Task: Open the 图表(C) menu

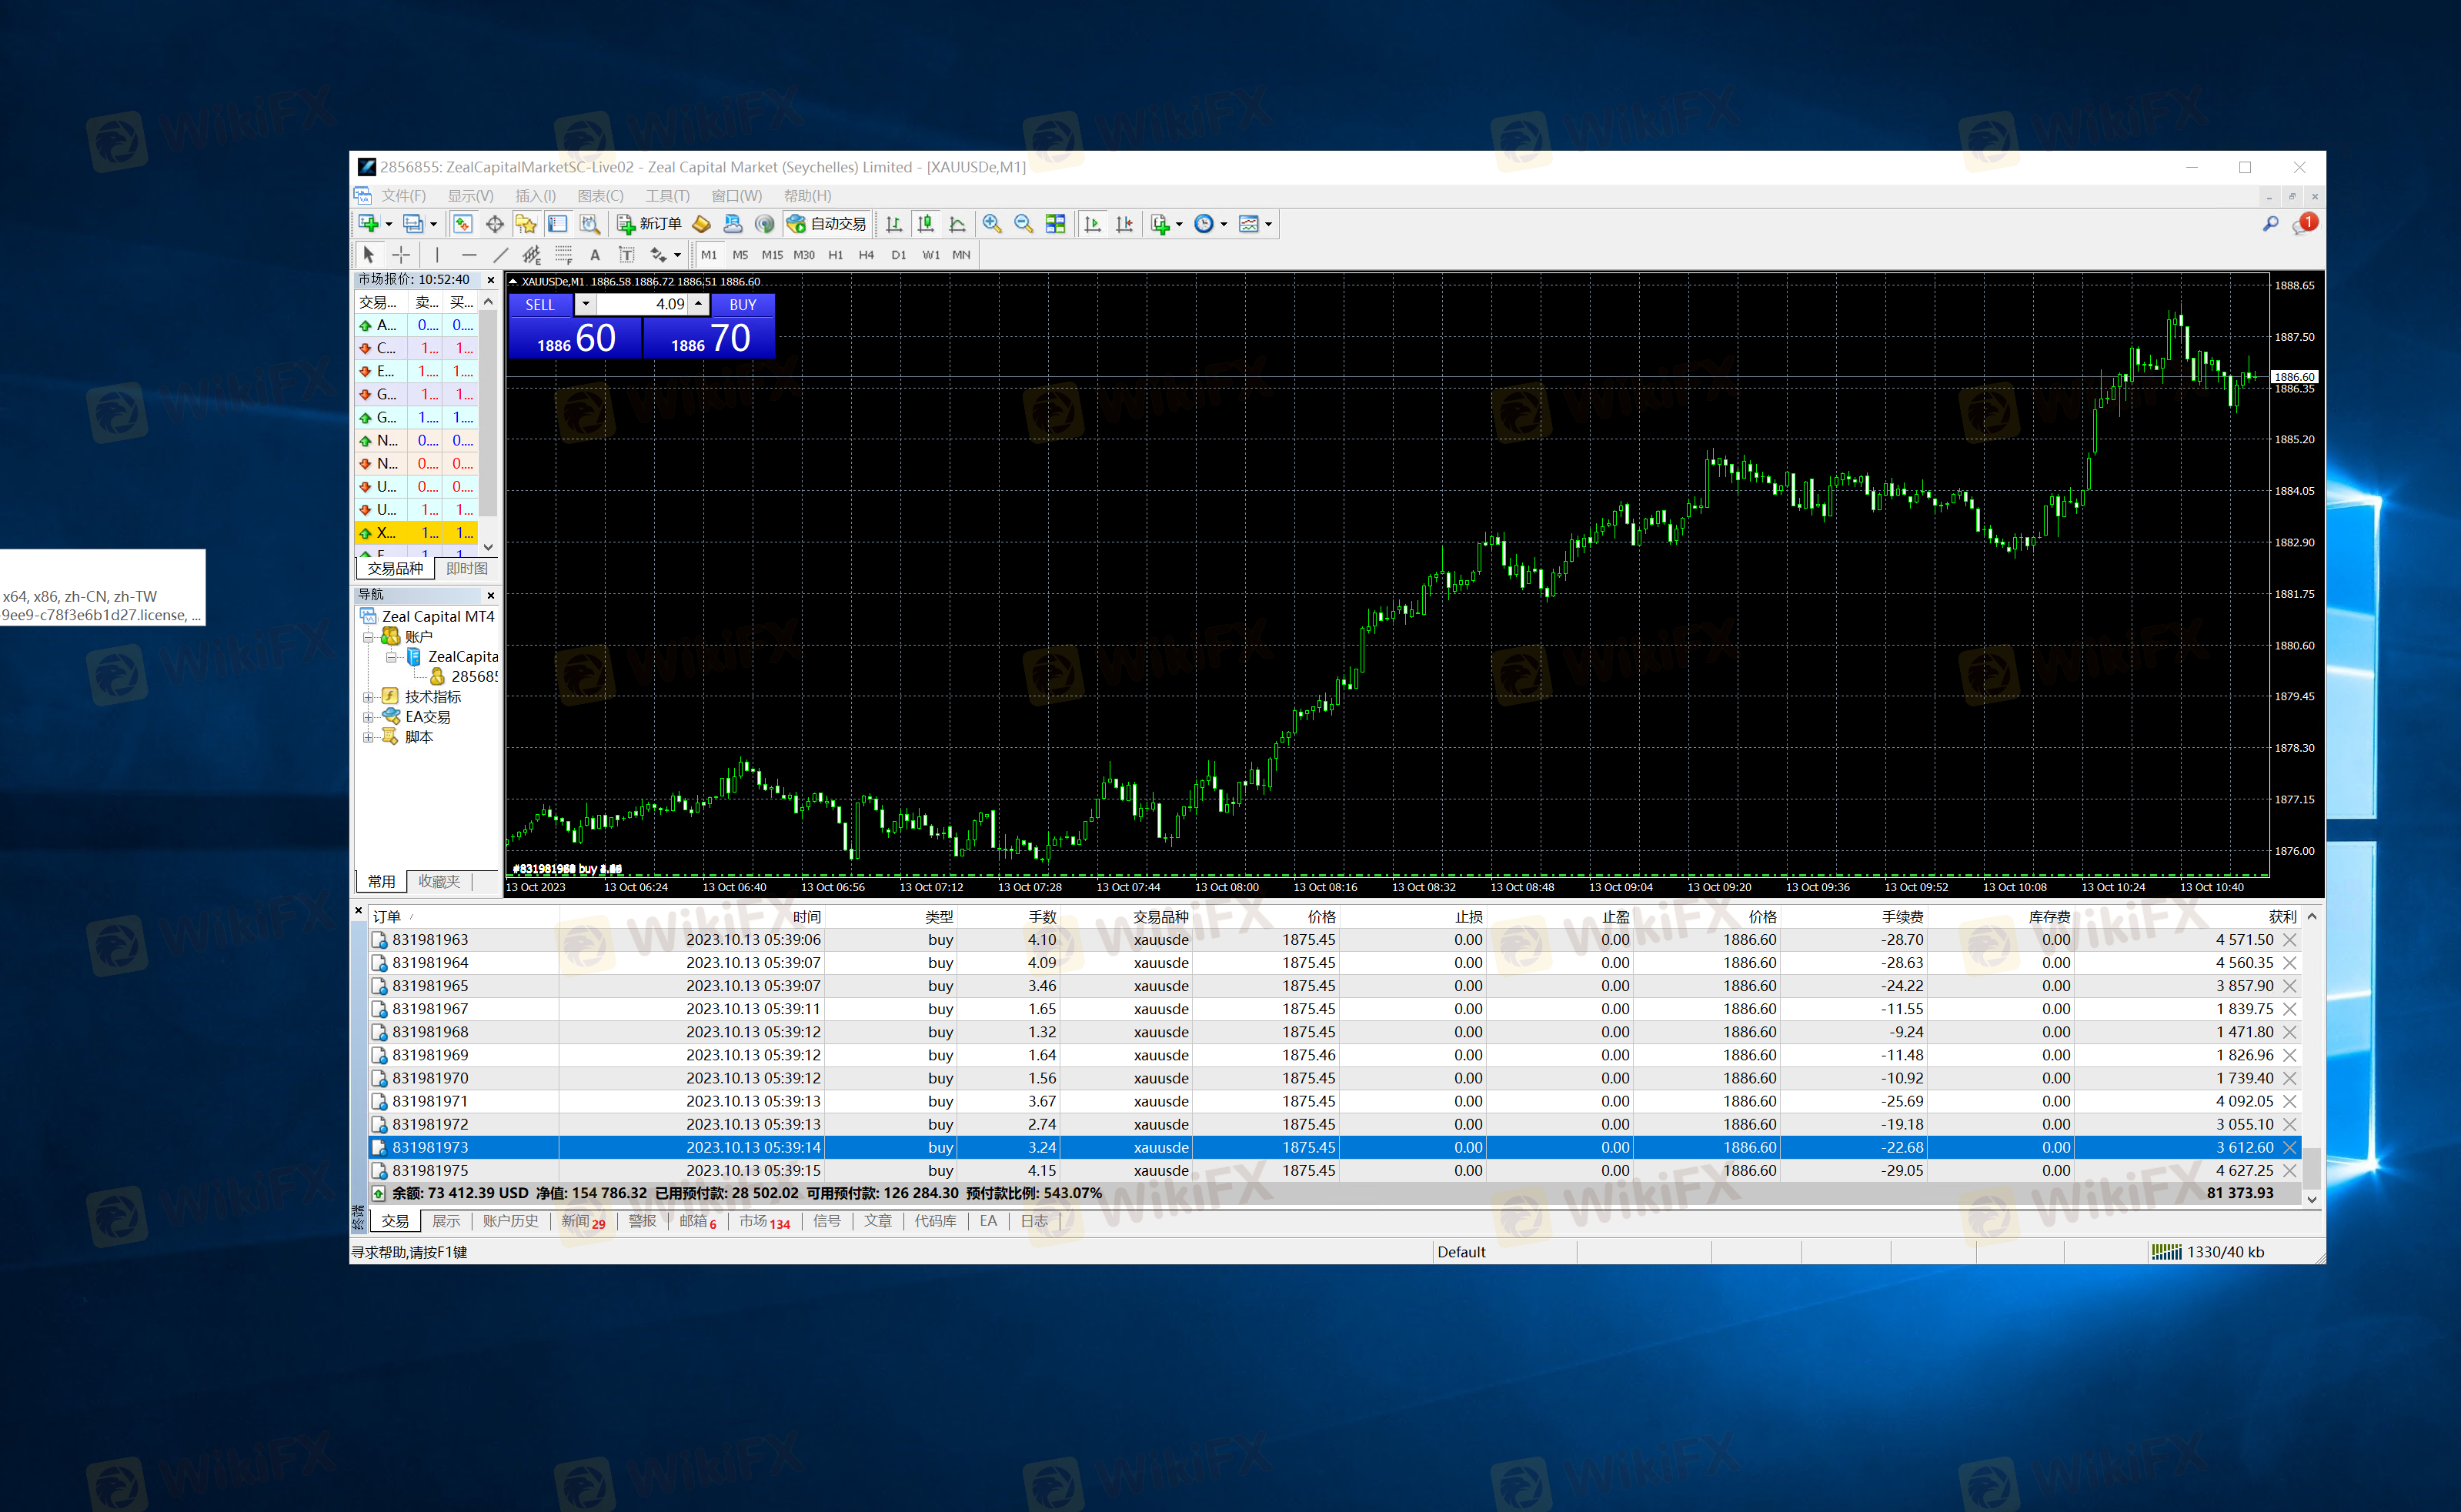Action: click(x=600, y=196)
